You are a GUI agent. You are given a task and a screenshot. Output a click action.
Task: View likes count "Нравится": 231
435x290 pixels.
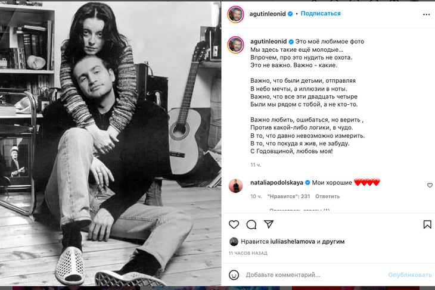tap(288, 197)
